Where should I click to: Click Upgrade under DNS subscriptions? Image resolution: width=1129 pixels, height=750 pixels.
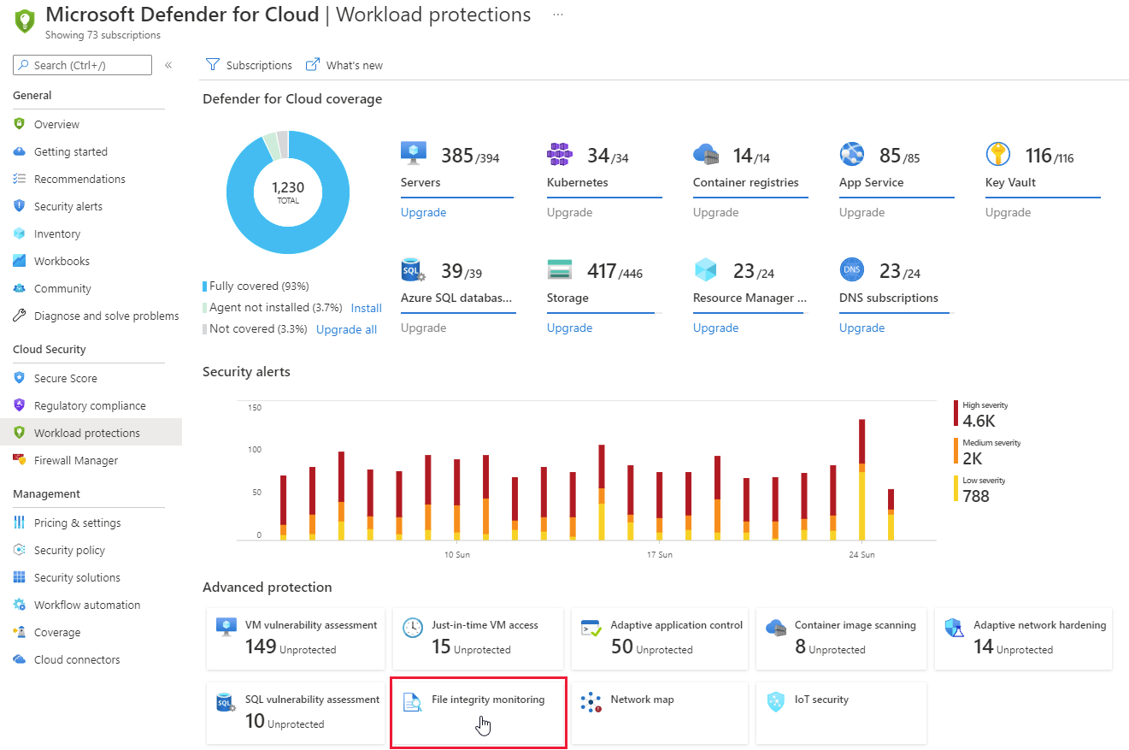pyautogui.click(x=861, y=328)
